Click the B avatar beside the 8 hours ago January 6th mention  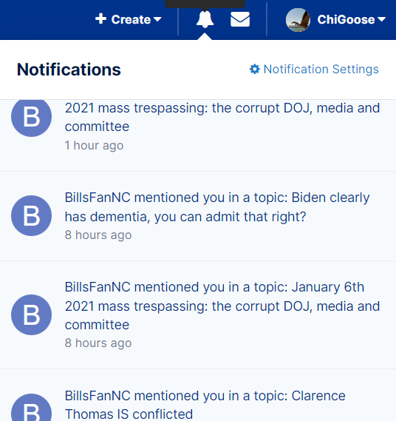[31, 315]
